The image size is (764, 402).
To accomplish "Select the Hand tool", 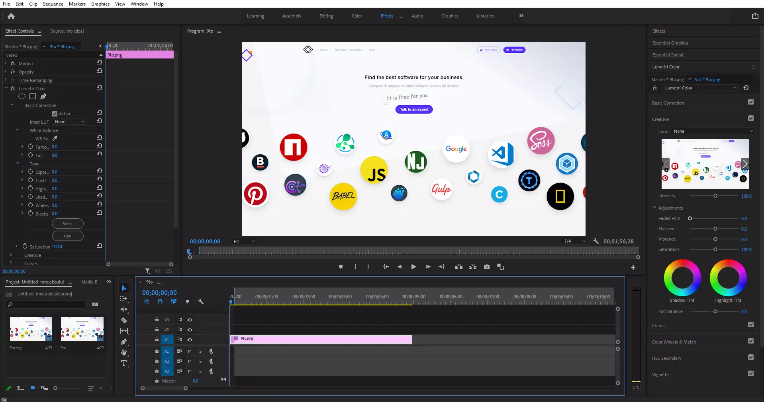I will pyautogui.click(x=124, y=352).
